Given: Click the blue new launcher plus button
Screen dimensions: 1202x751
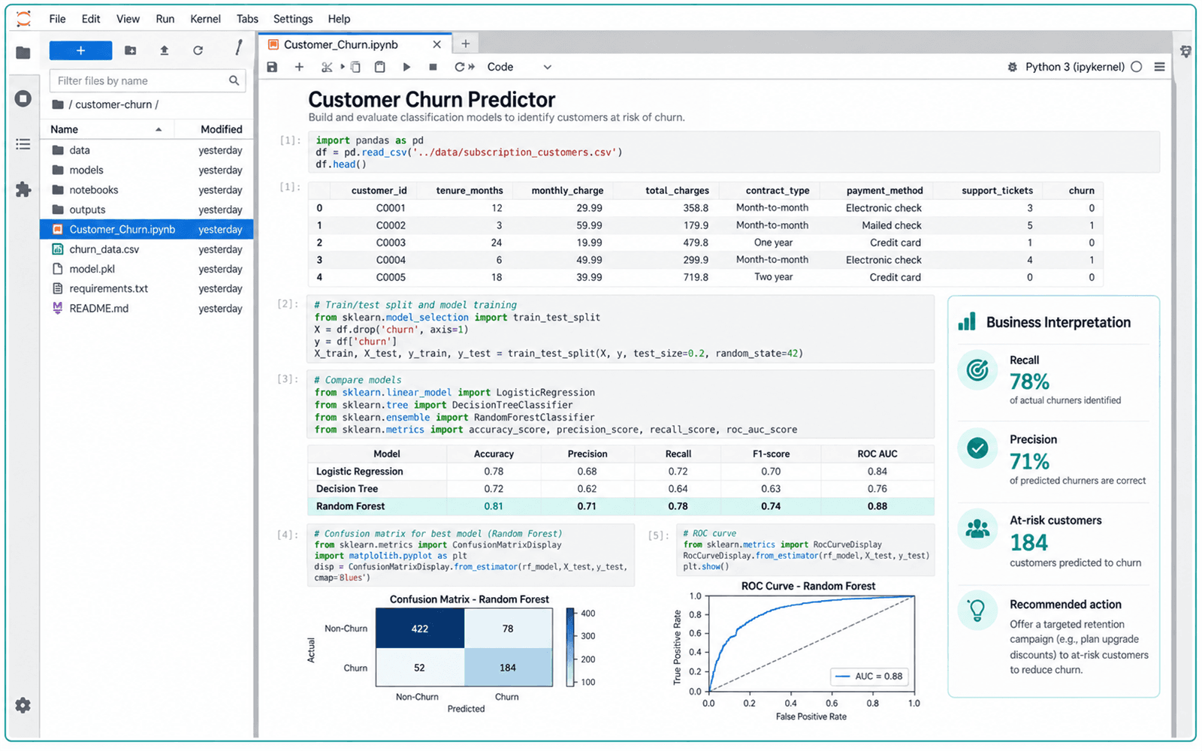Looking at the screenshot, I should click(x=80, y=50).
